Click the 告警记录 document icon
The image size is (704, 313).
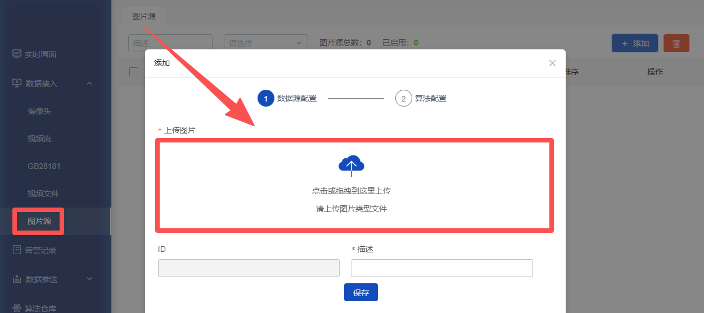[17, 250]
